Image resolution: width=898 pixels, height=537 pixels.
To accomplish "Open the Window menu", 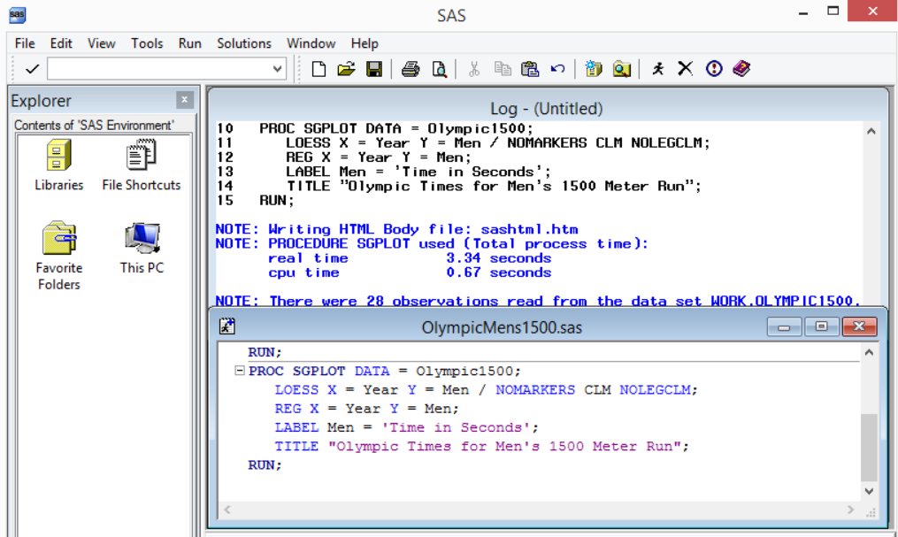I will pos(311,43).
